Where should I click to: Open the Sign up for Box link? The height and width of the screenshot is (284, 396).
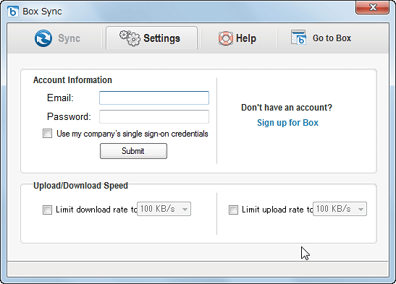[x=287, y=123]
